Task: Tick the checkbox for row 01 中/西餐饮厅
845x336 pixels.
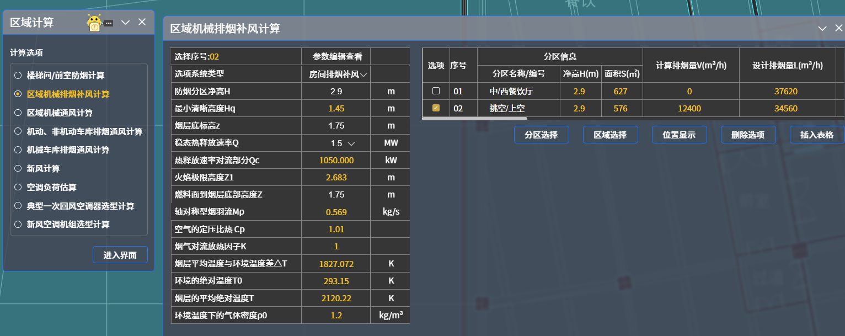Action: coord(436,91)
